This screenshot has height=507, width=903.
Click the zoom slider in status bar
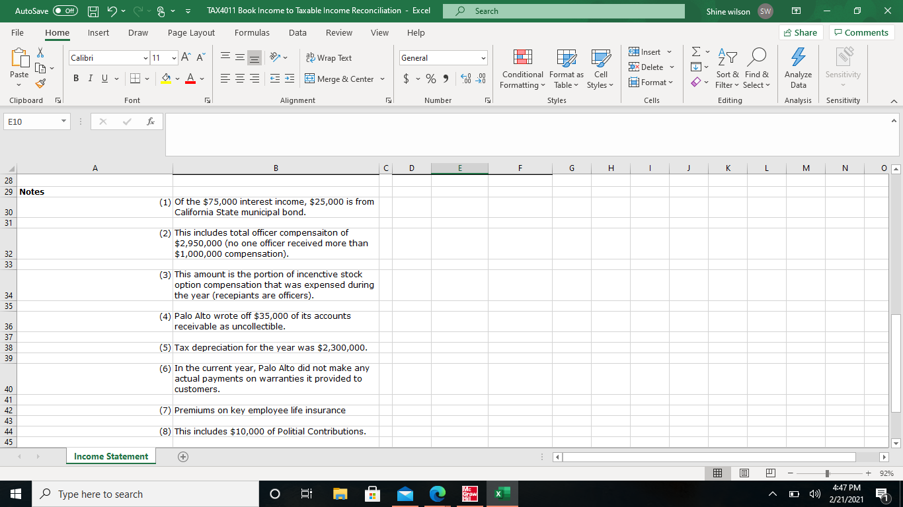[826, 474]
